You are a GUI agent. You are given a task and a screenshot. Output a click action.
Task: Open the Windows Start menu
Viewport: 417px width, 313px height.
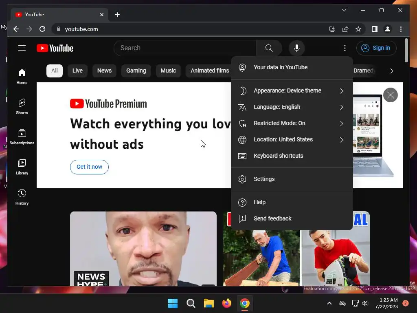tap(173, 303)
